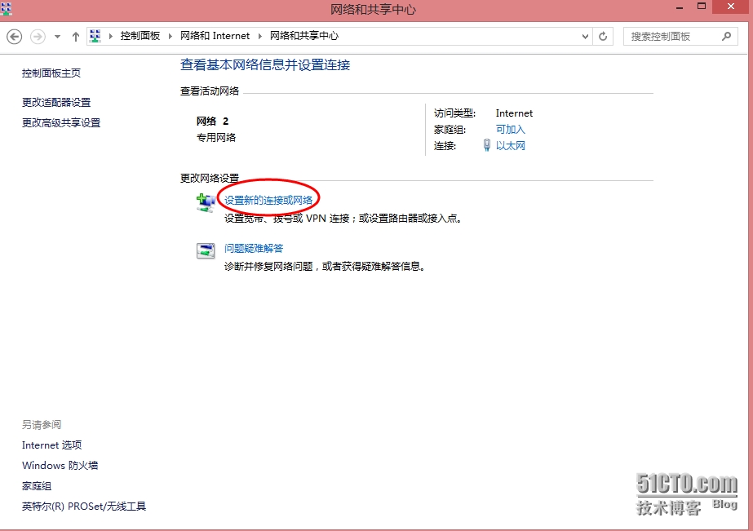Open Internet 选项 in the see-also list
The width and height of the screenshot is (753, 531).
[52, 445]
